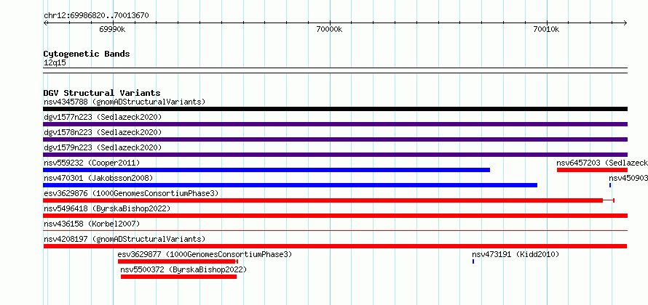Image resolution: width=648 pixels, height=305 pixels.
Task: Open the nsv559232 (Cooper2011) label
Action: (92, 163)
